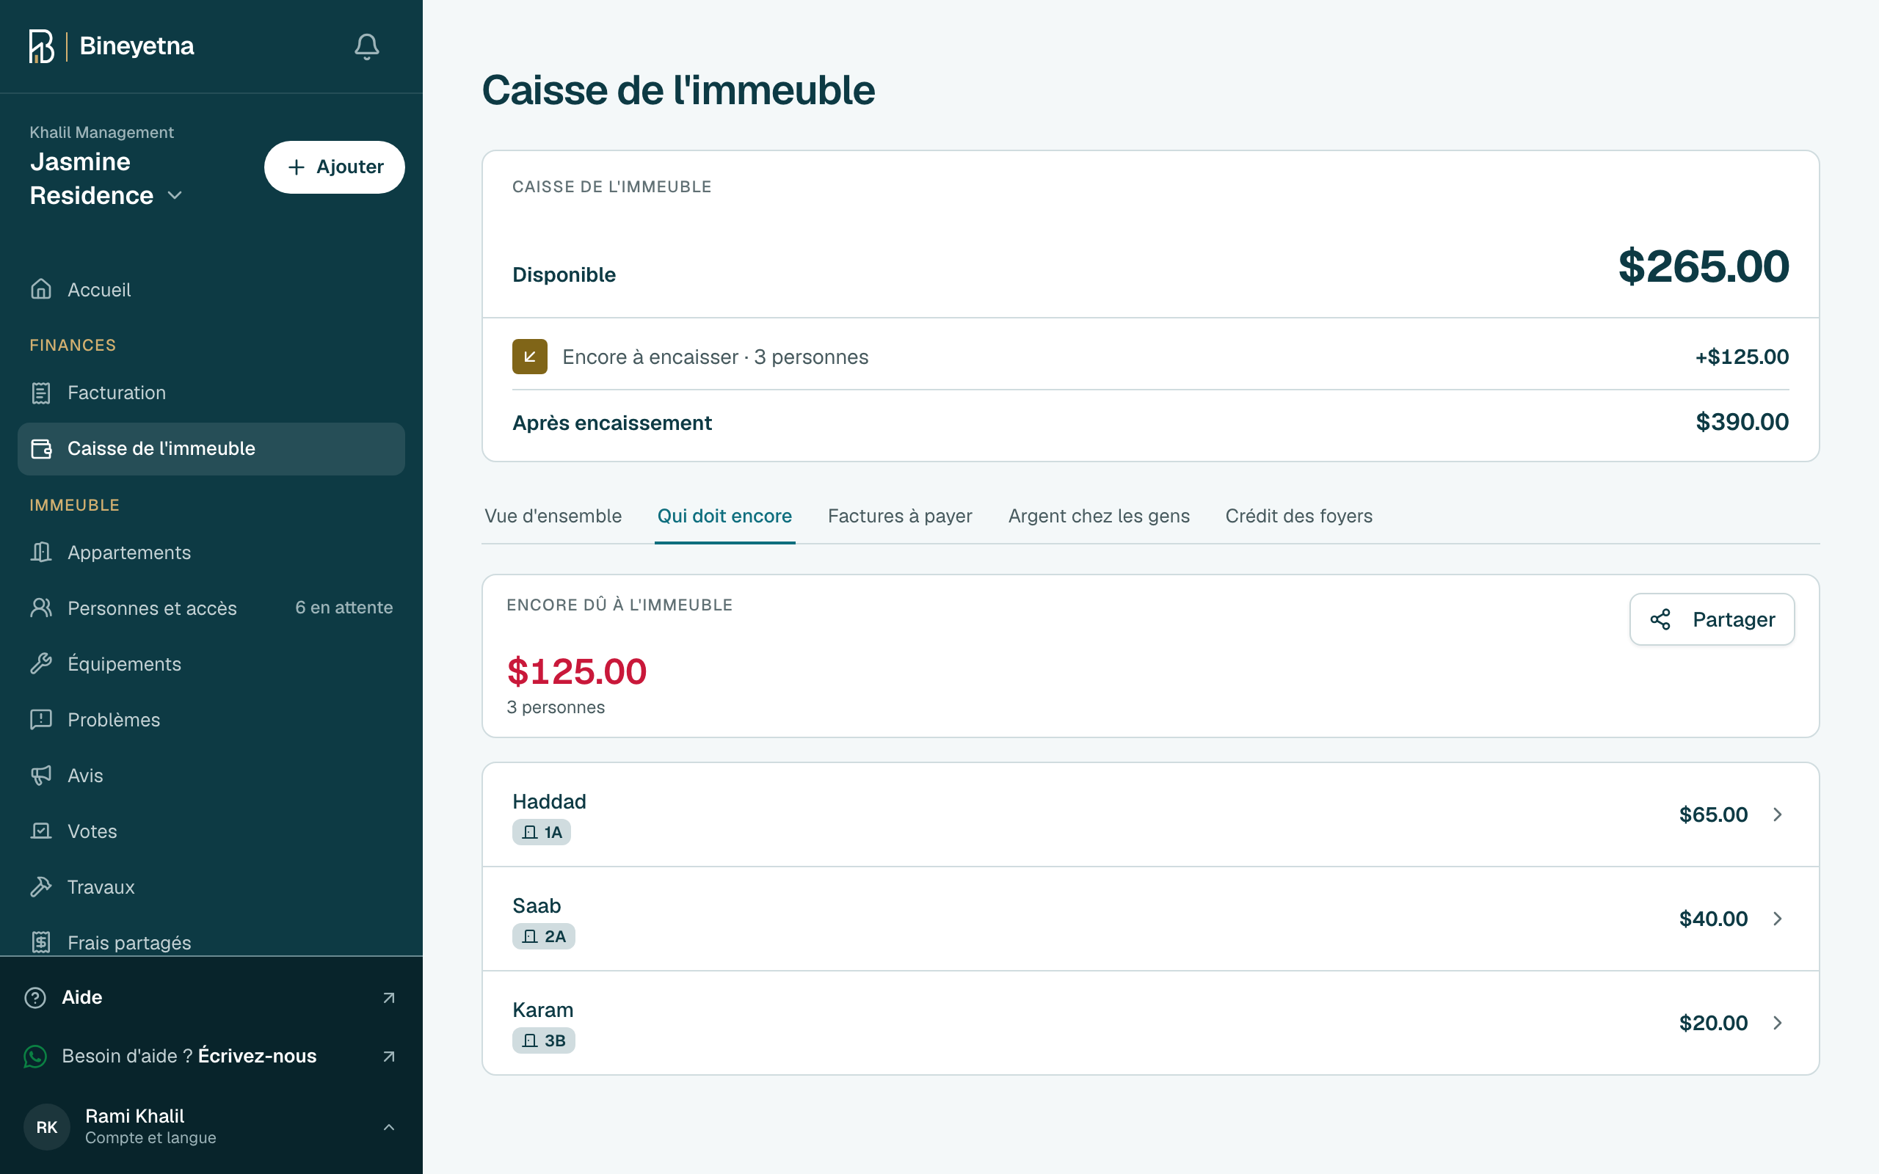Click apartment tag 1A
Viewport: 1879px width, 1174px height.
541,832
